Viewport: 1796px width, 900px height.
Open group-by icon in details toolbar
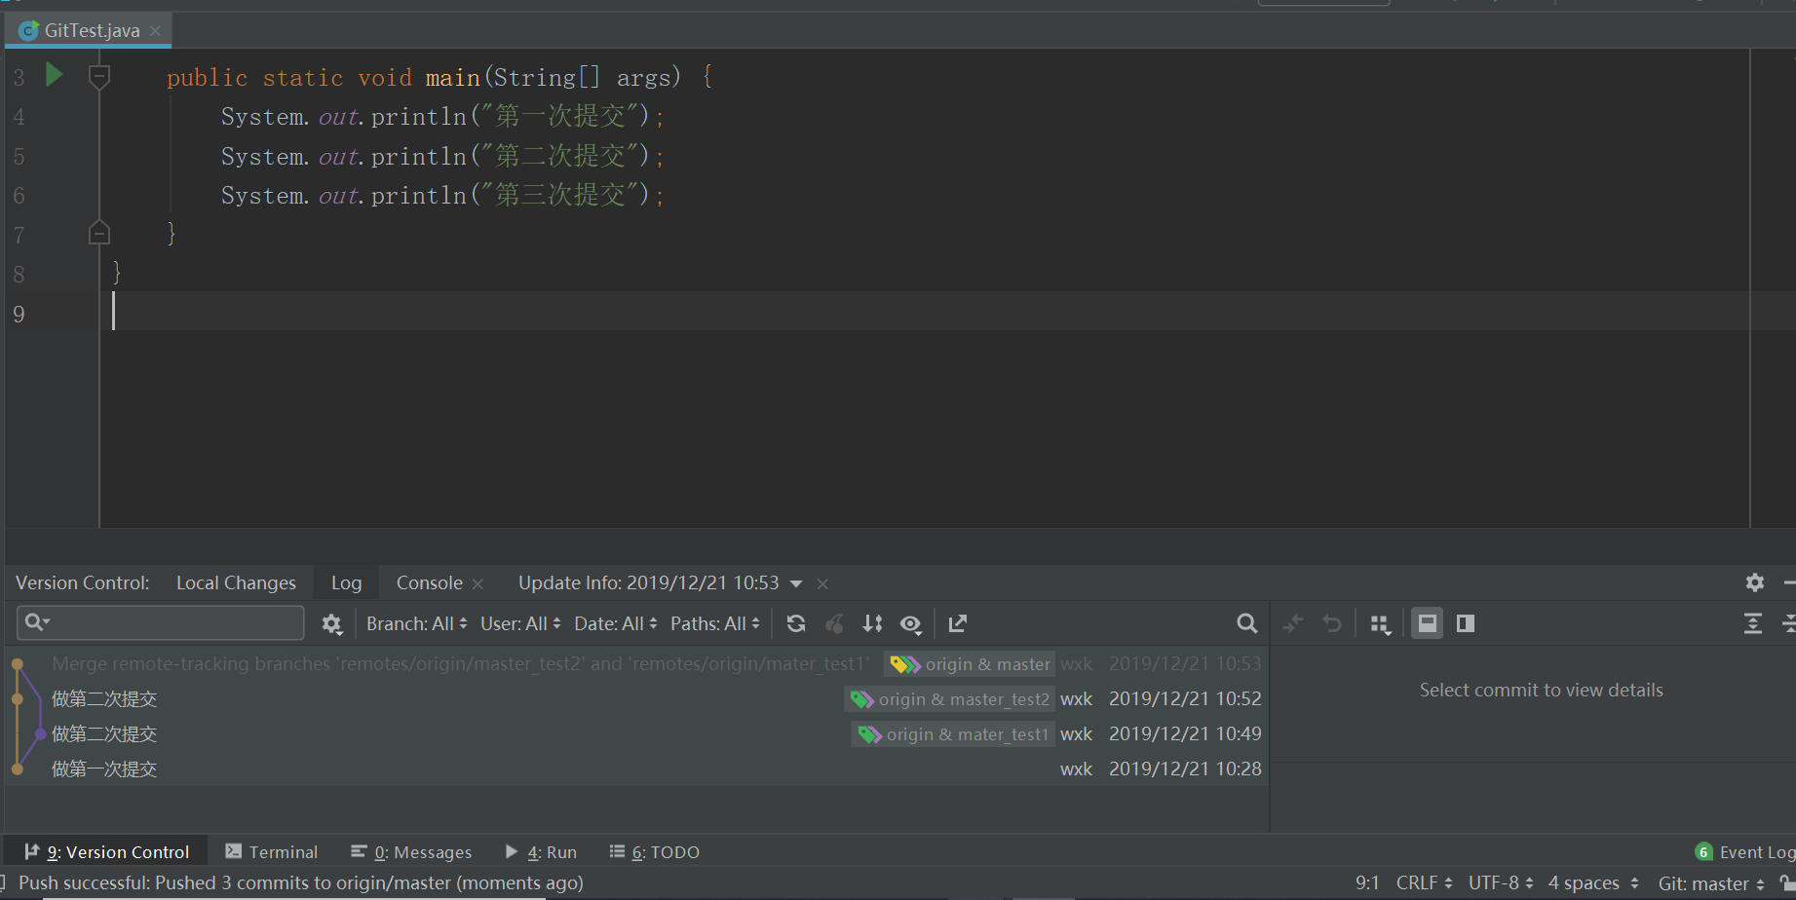click(1380, 623)
